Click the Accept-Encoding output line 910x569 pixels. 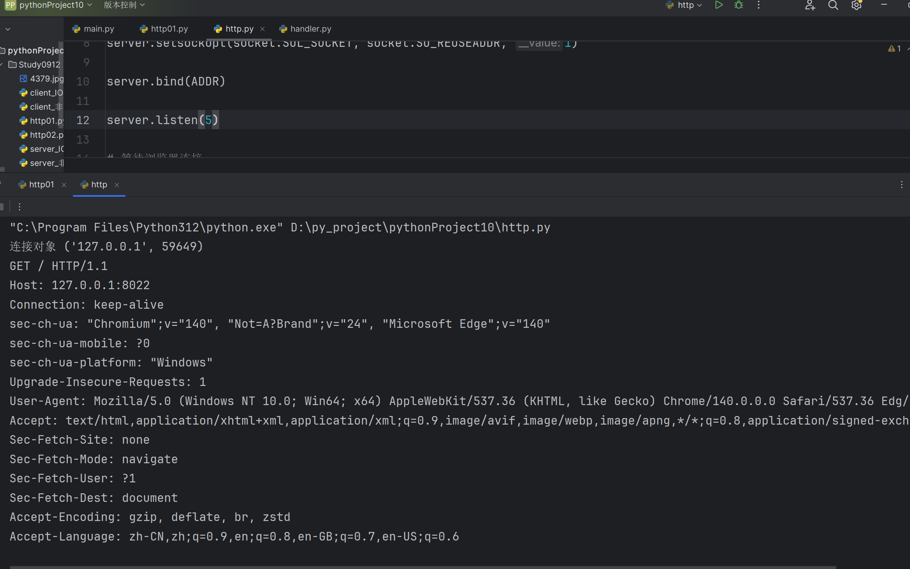click(150, 517)
